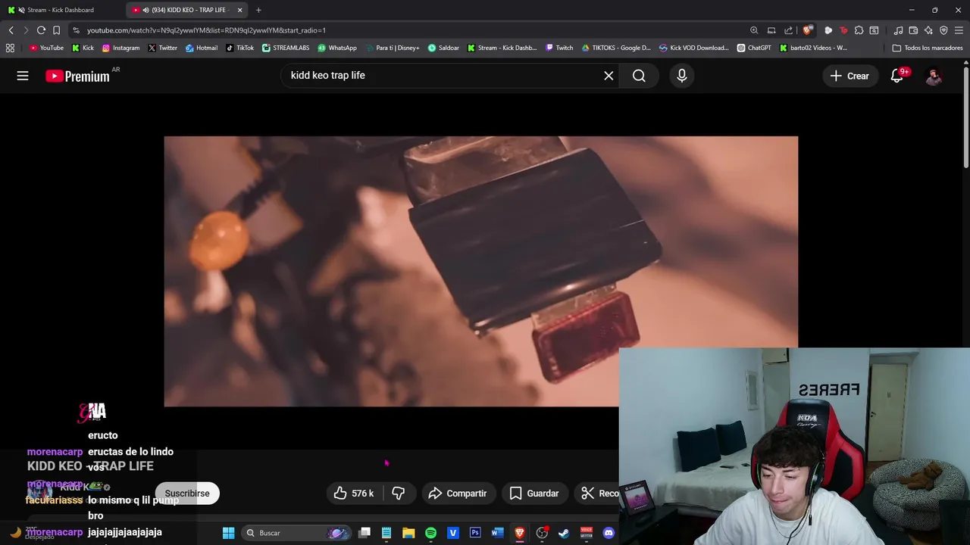The height and width of the screenshot is (545, 970).
Task: Share the video via Compartir
Action: [457, 494]
